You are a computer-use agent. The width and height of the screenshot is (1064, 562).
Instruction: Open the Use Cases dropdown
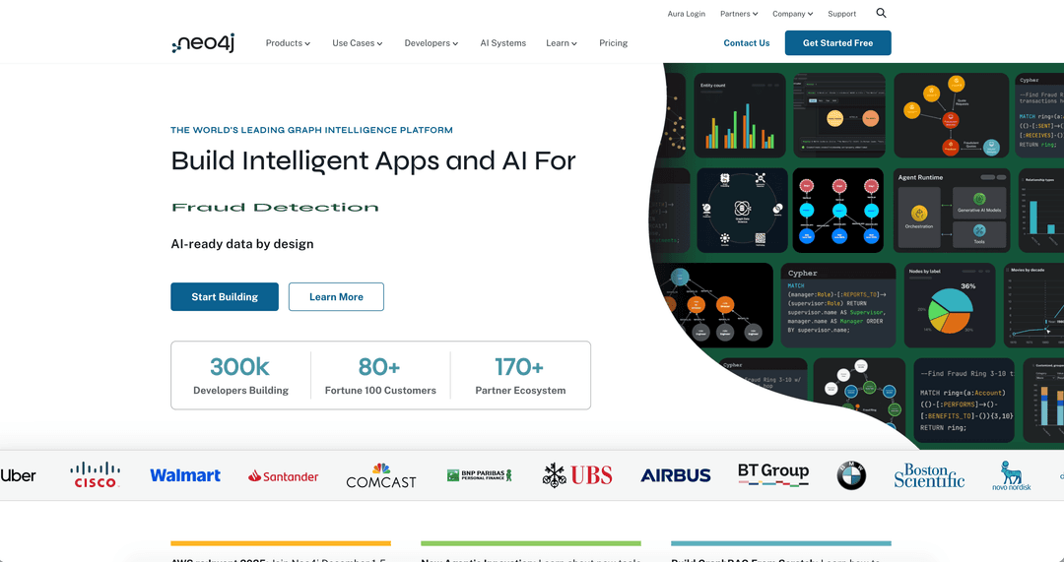tap(357, 43)
